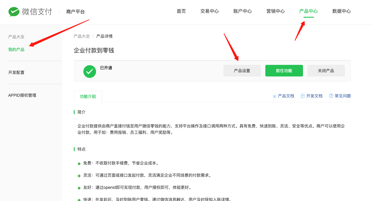This screenshot has width=373, height=201.
Task: Open 开发配置 in the left sidebar
Action: [x=16, y=72]
